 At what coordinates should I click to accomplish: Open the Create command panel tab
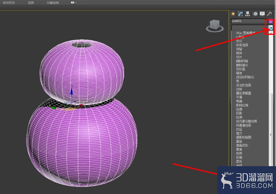point(233,14)
